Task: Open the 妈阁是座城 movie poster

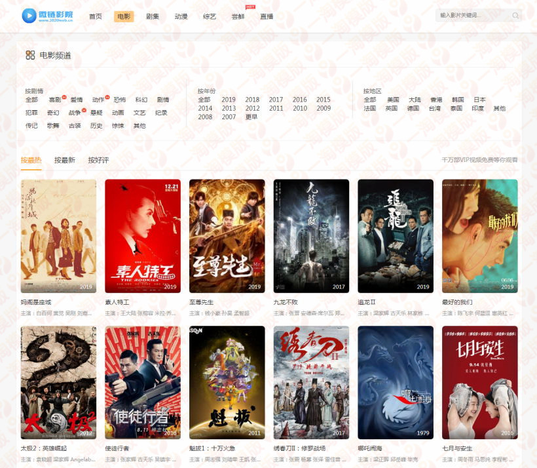Action: click(x=58, y=236)
